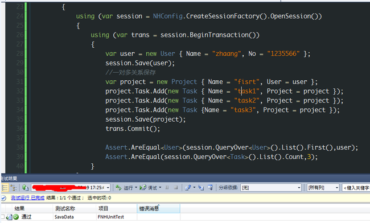
Task: Click on session.Save(user); line
Action: click(x=140, y=63)
